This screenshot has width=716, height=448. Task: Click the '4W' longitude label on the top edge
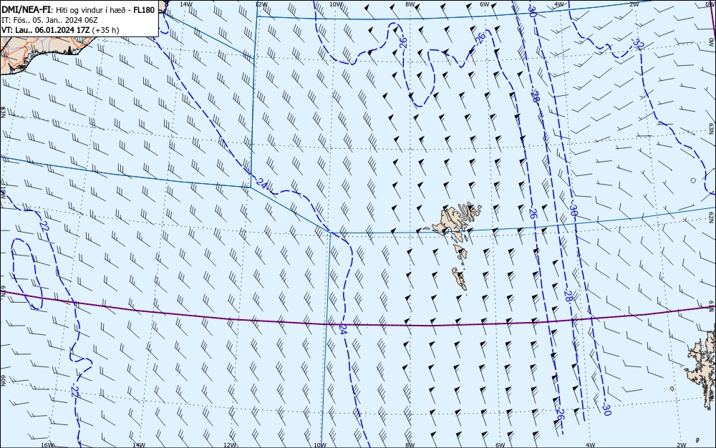[x=559, y=4]
